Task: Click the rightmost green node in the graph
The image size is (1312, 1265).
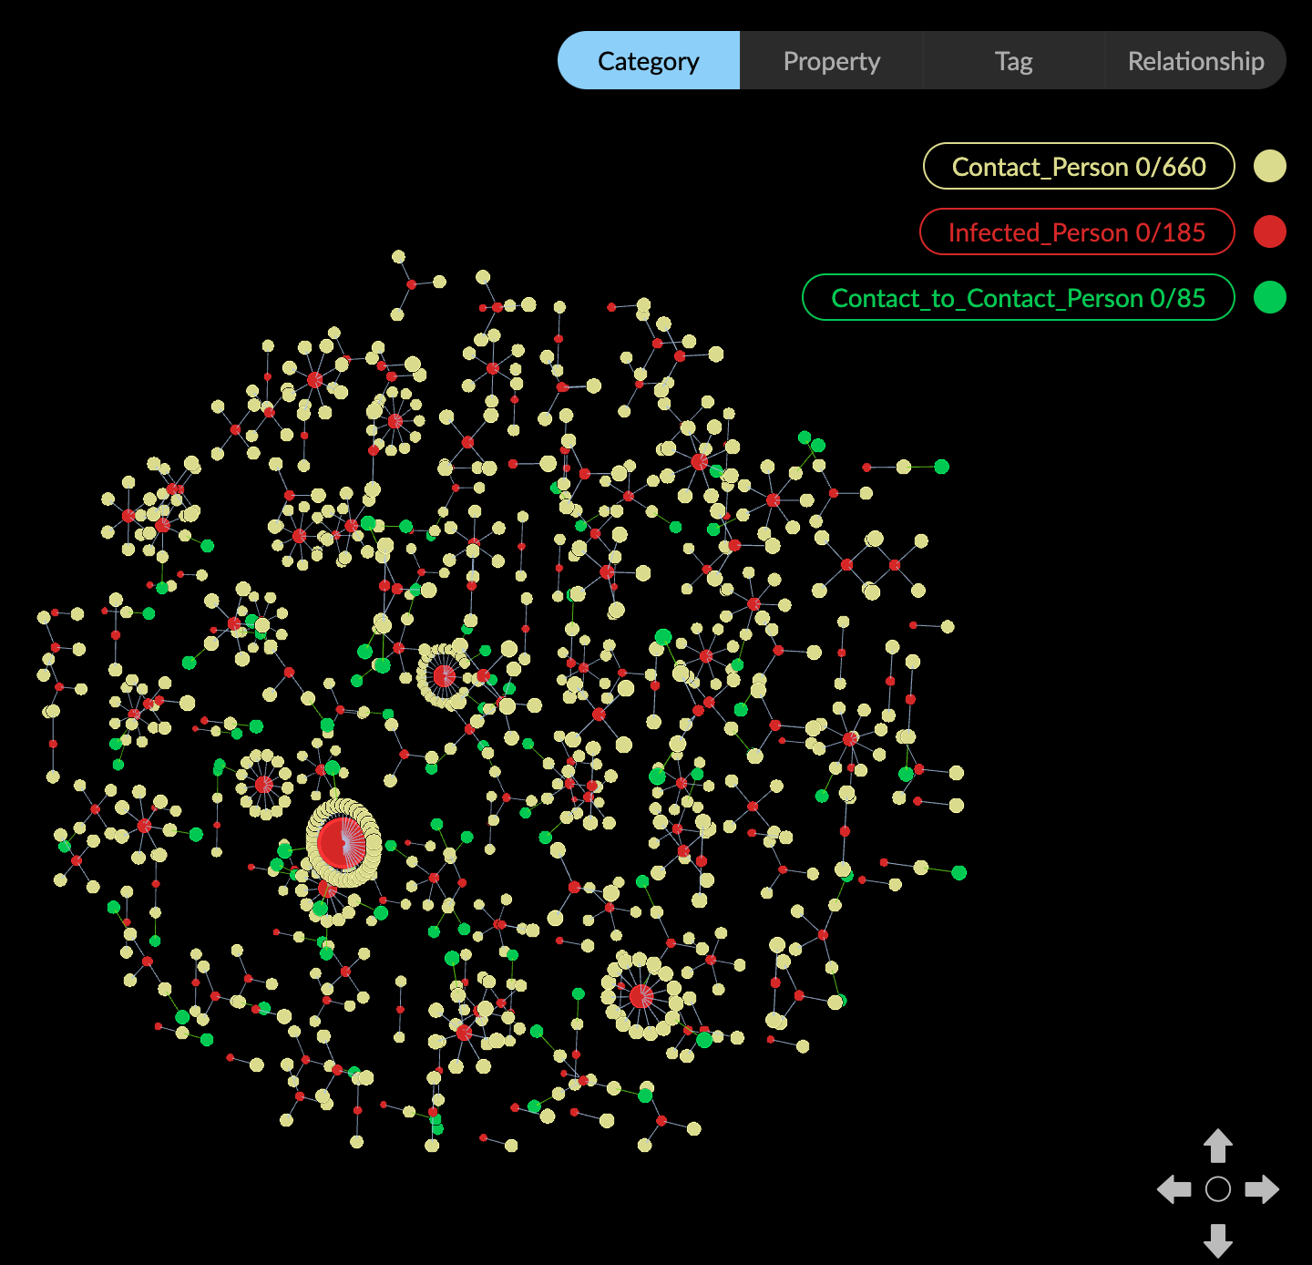Action: coord(959,873)
